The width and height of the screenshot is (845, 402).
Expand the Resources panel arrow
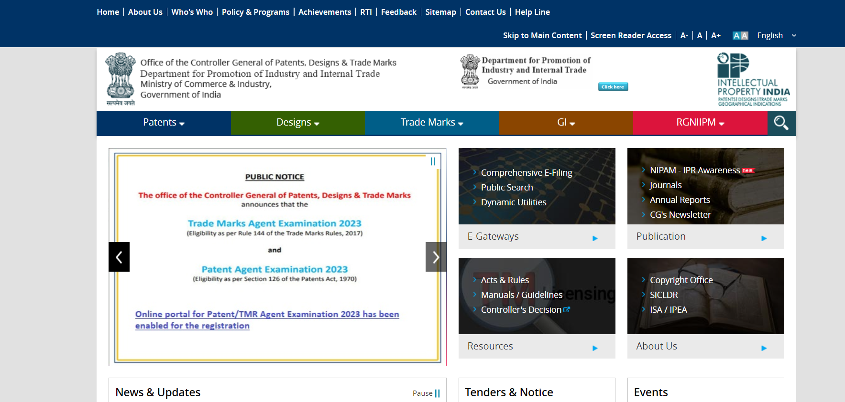point(595,348)
